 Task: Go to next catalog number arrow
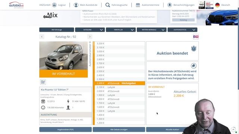click(90, 36)
